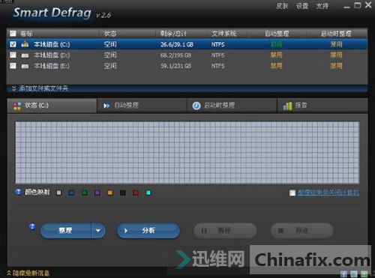Click the bar chart icon on the 报告 tab
Viewport: 375px width, 278px height.
(287, 106)
